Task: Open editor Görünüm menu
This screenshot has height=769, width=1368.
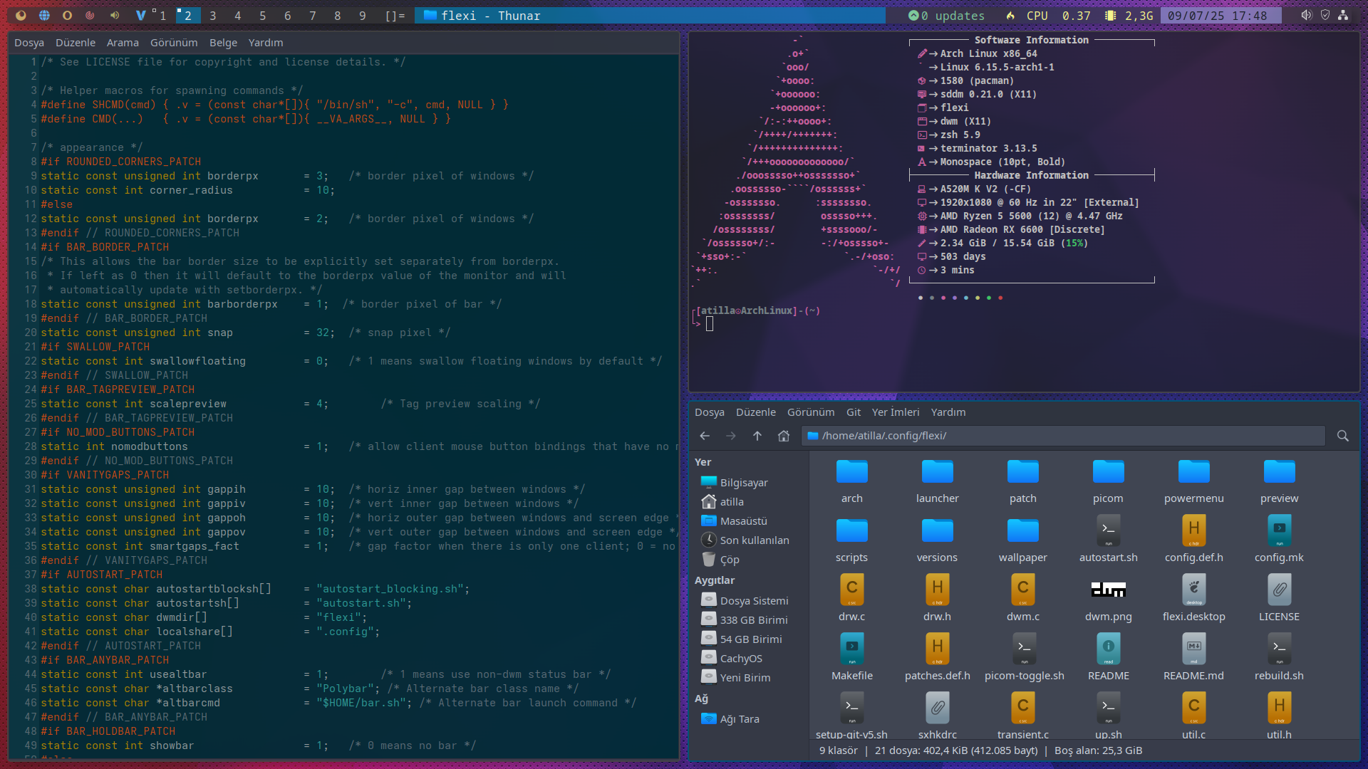Action: 174,43
